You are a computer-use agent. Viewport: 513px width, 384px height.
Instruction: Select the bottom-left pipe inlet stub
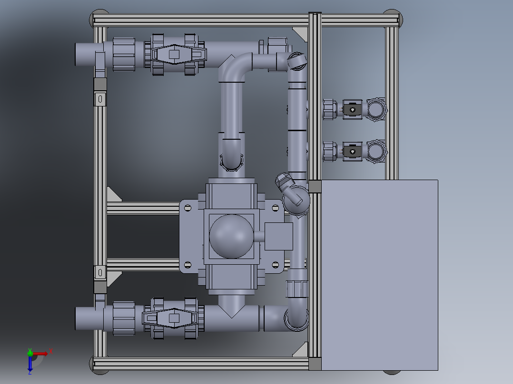point(89,318)
